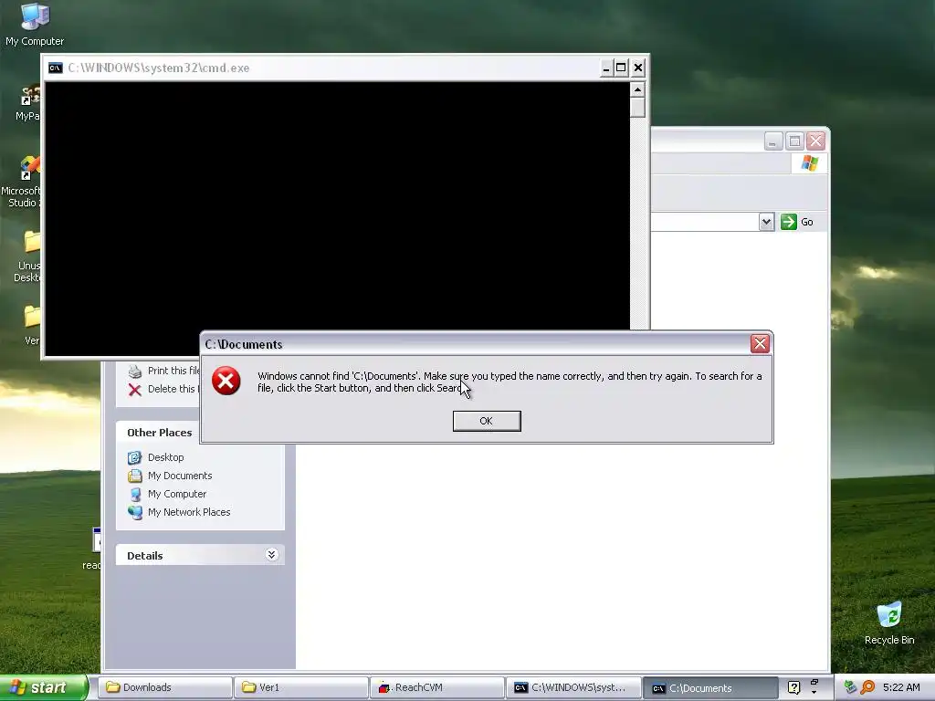The image size is (935, 701).
Task: Click the red X icon beside Delete
Action: (x=135, y=389)
